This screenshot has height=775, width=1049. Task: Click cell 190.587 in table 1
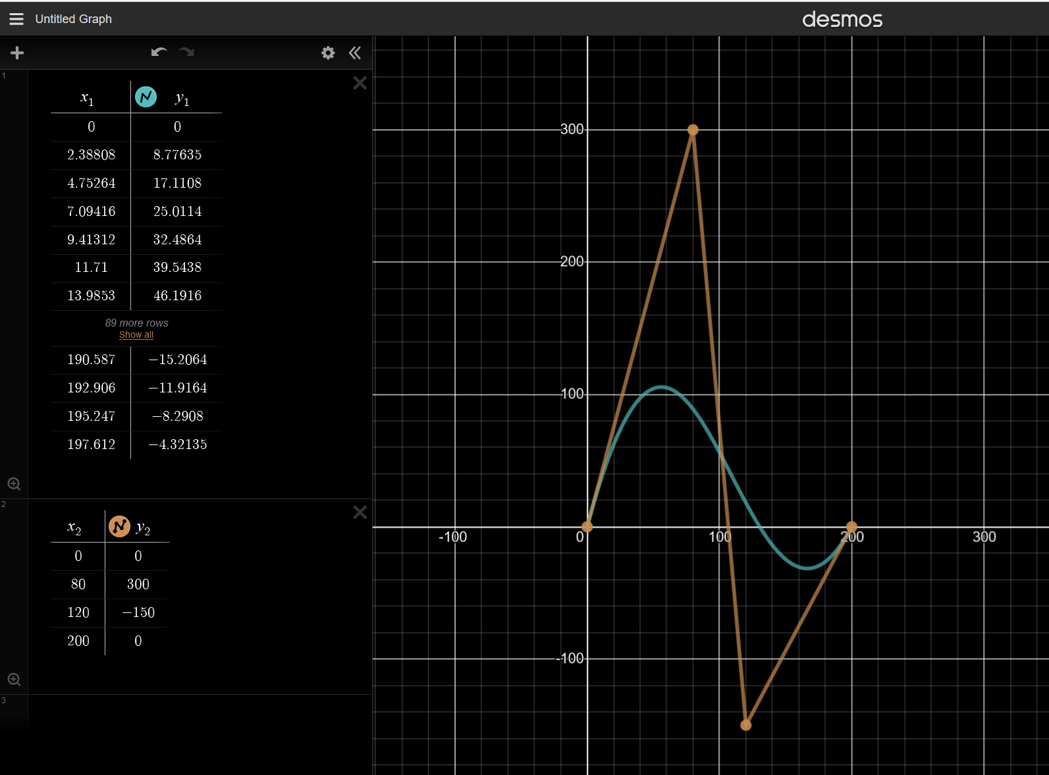[91, 360]
